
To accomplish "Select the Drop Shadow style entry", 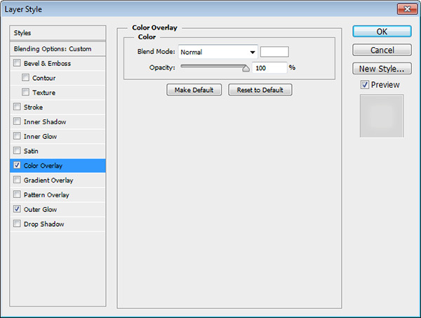I will click(44, 224).
